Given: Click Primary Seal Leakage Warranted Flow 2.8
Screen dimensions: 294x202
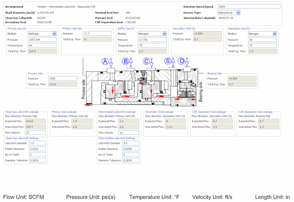Looking at the screenshot, I should [x=82, y=127].
